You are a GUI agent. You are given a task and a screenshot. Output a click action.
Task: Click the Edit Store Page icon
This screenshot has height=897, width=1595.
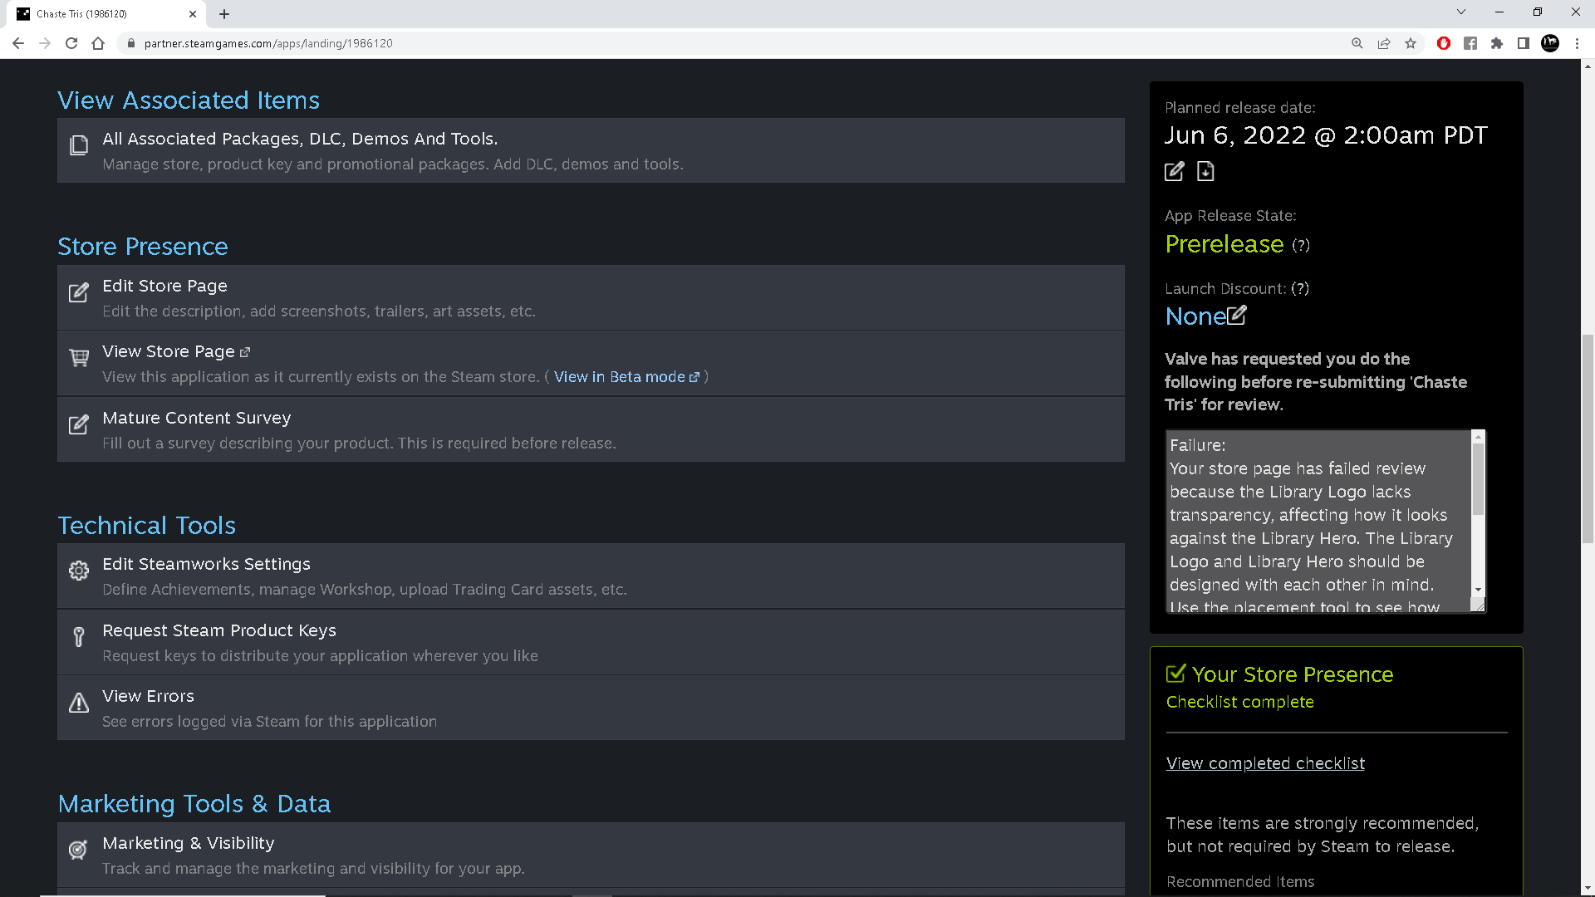point(79,292)
